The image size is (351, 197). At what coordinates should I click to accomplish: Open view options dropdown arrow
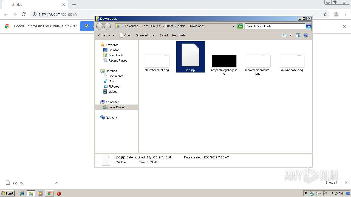291,35
